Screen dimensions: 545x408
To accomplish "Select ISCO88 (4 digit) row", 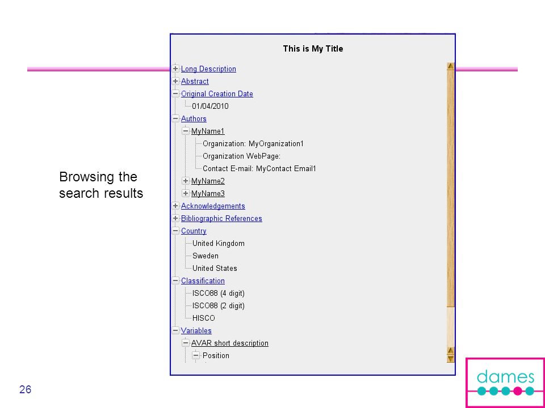I will [218, 294].
